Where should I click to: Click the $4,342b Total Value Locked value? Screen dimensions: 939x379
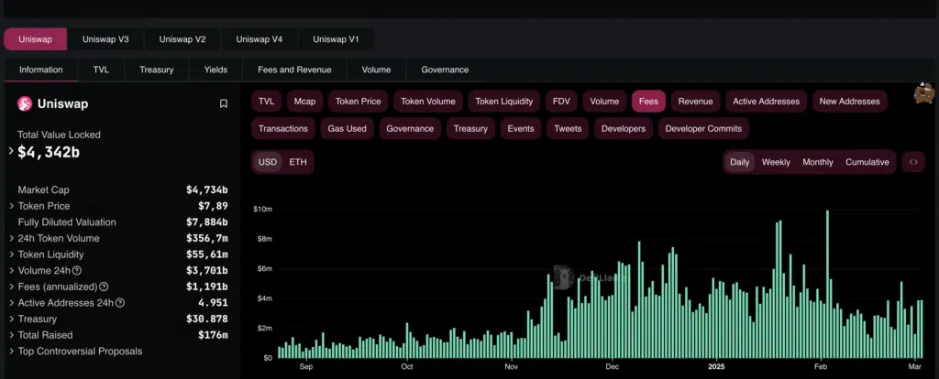click(49, 152)
